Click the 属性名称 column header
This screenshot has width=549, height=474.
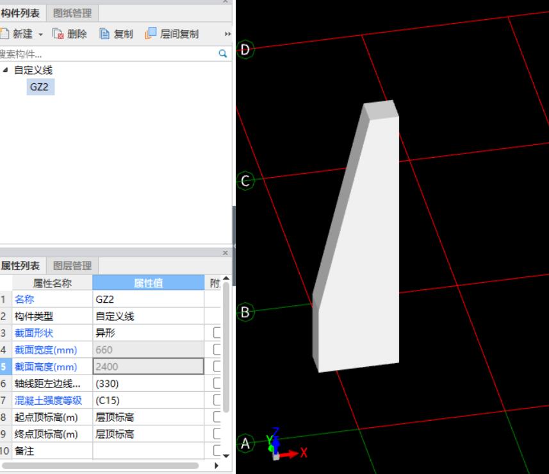point(52,283)
